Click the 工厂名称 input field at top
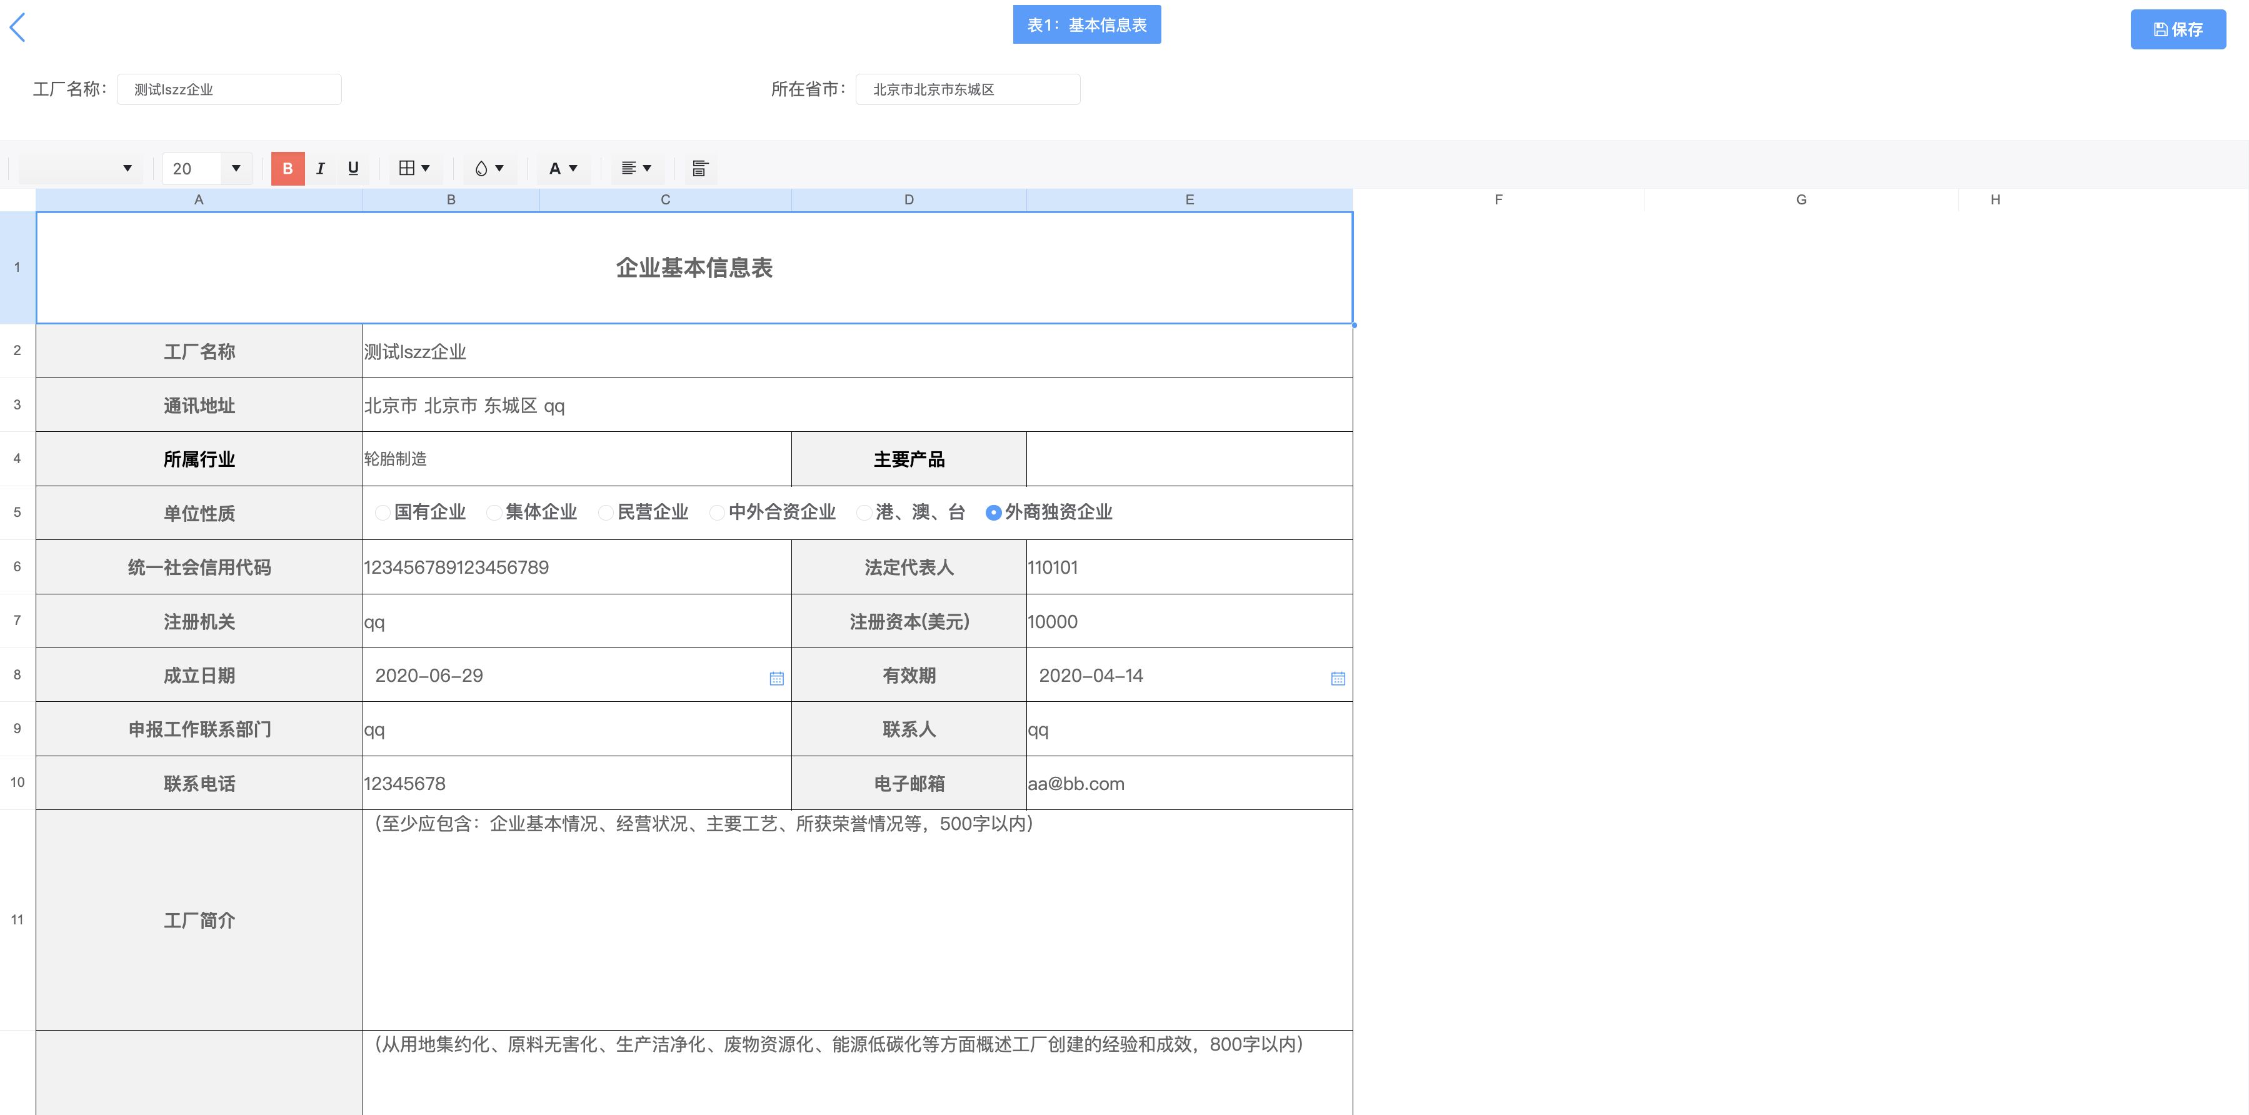 coord(229,89)
